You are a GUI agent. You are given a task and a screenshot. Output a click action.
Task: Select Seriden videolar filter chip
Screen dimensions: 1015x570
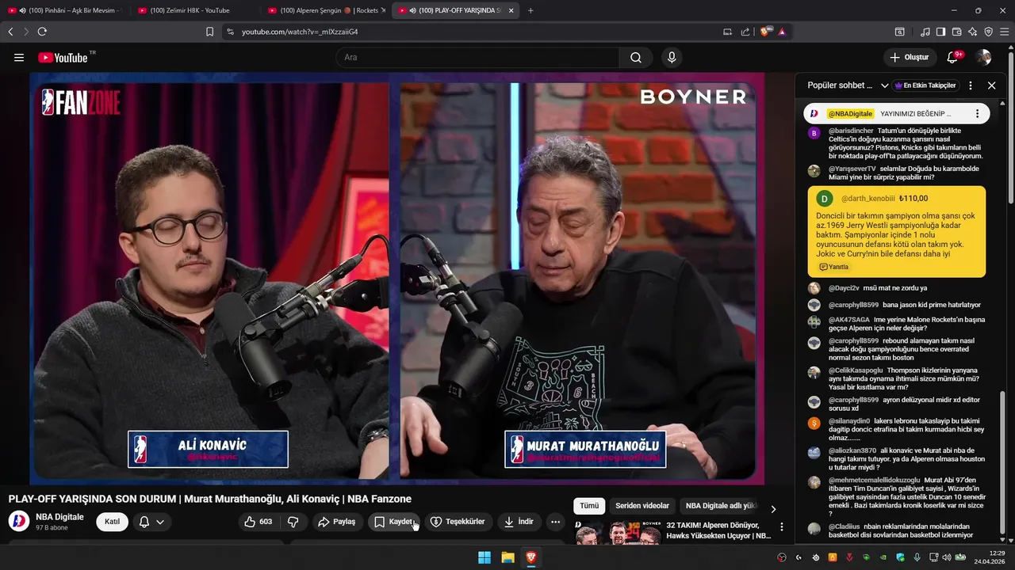pos(642,506)
